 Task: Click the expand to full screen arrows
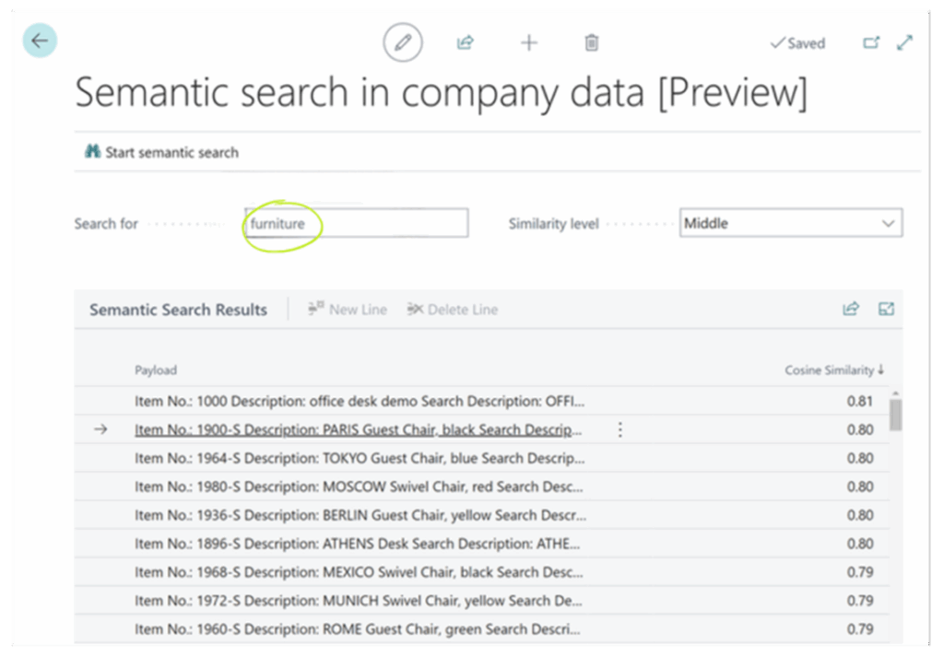[905, 42]
